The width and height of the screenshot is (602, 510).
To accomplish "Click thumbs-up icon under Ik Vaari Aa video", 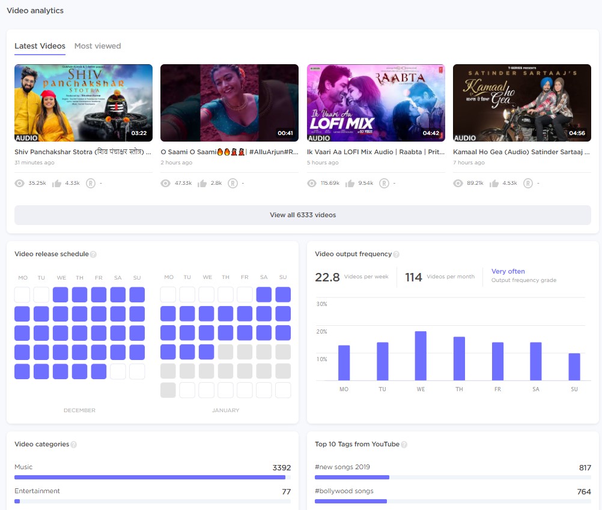I will click(x=349, y=184).
